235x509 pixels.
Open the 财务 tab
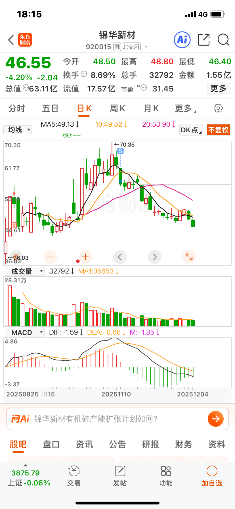point(184,444)
